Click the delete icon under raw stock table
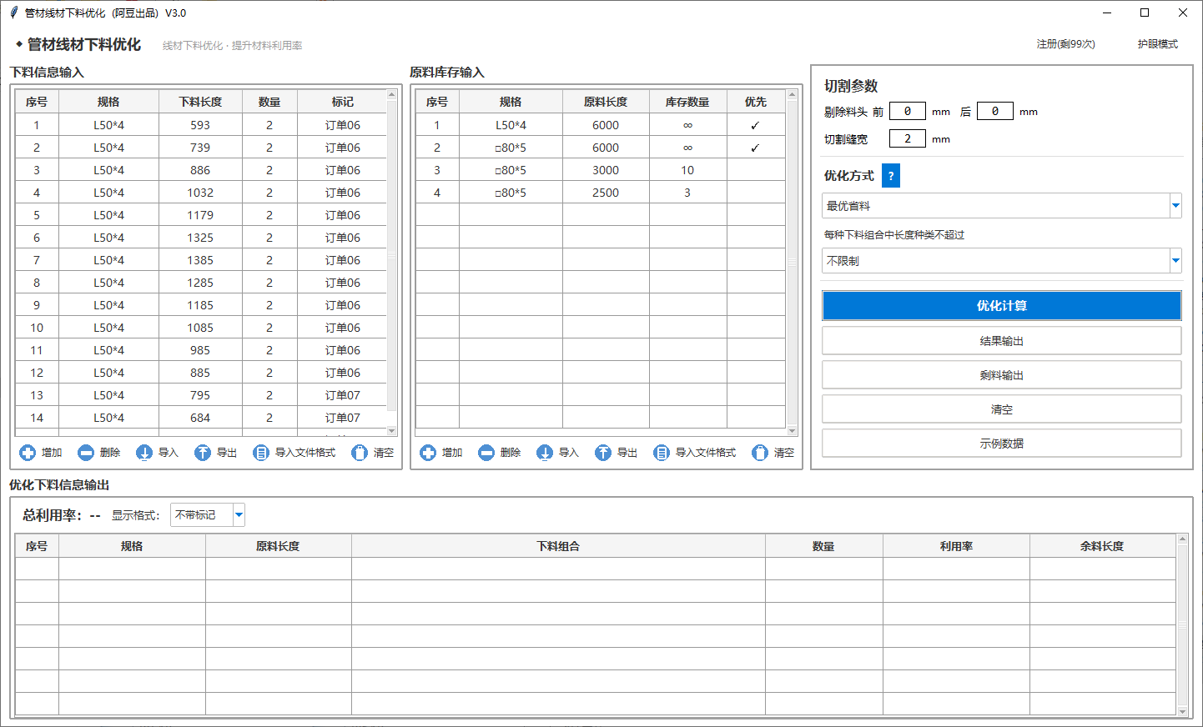Image resolution: width=1203 pixels, height=727 pixels. click(486, 453)
